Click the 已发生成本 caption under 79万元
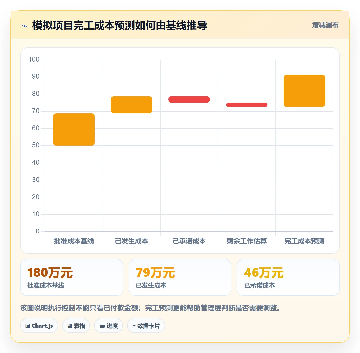This screenshot has height=353, width=360. click(151, 285)
